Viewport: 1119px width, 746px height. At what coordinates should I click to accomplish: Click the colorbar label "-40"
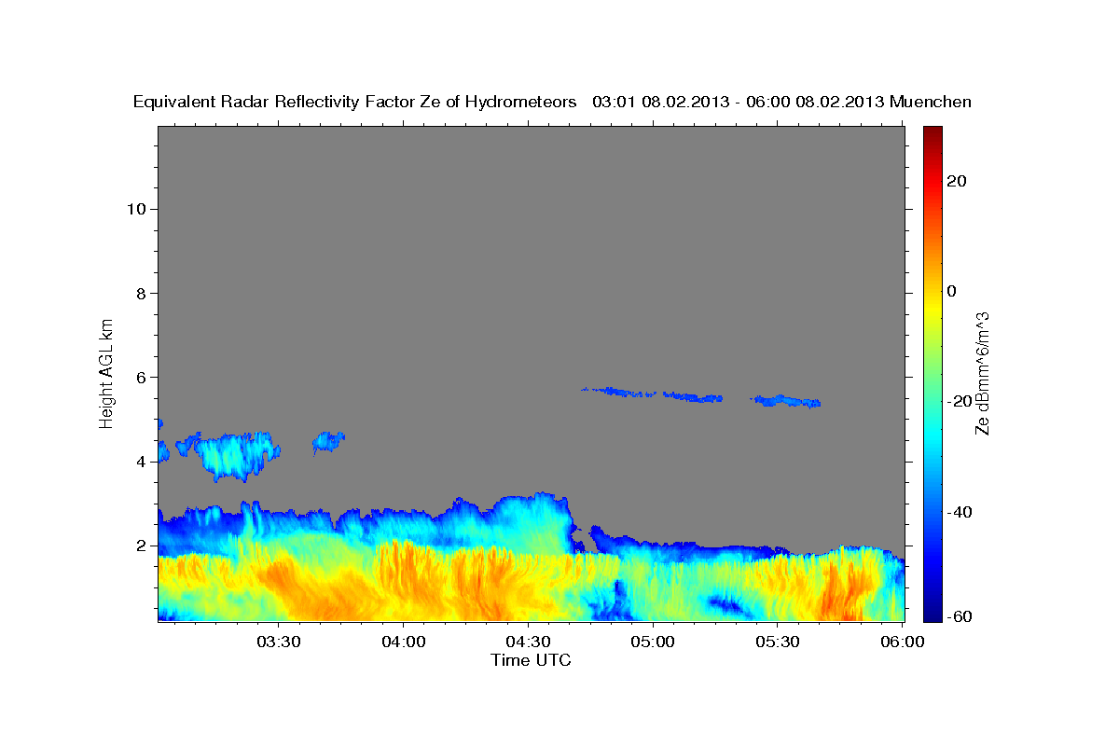[x=960, y=512]
